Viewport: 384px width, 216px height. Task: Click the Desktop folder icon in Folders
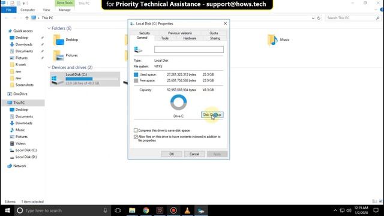[x=59, y=40]
